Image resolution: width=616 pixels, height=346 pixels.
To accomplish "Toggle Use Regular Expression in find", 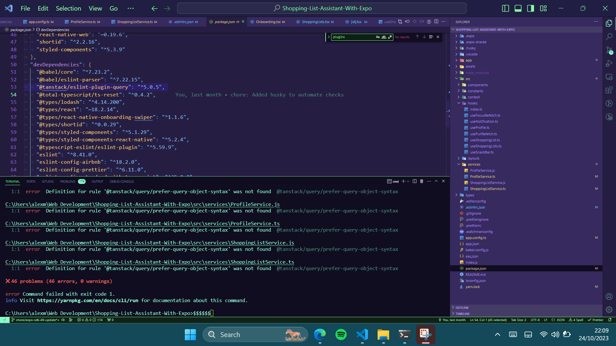I will [x=390, y=37].
